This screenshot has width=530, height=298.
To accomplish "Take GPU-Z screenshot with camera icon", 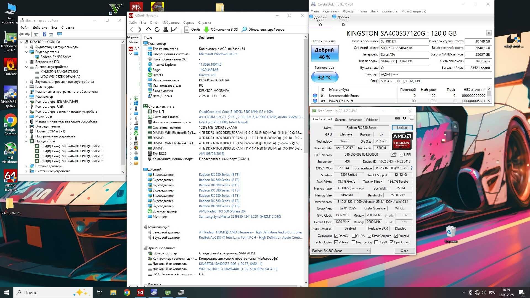I will click(x=397, y=118).
